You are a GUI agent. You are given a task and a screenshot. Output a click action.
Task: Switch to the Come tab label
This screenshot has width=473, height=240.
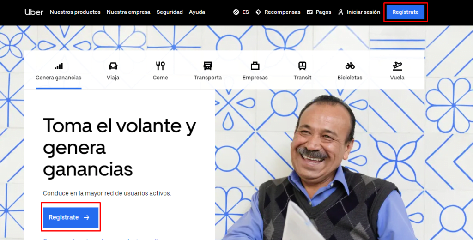[x=160, y=78]
